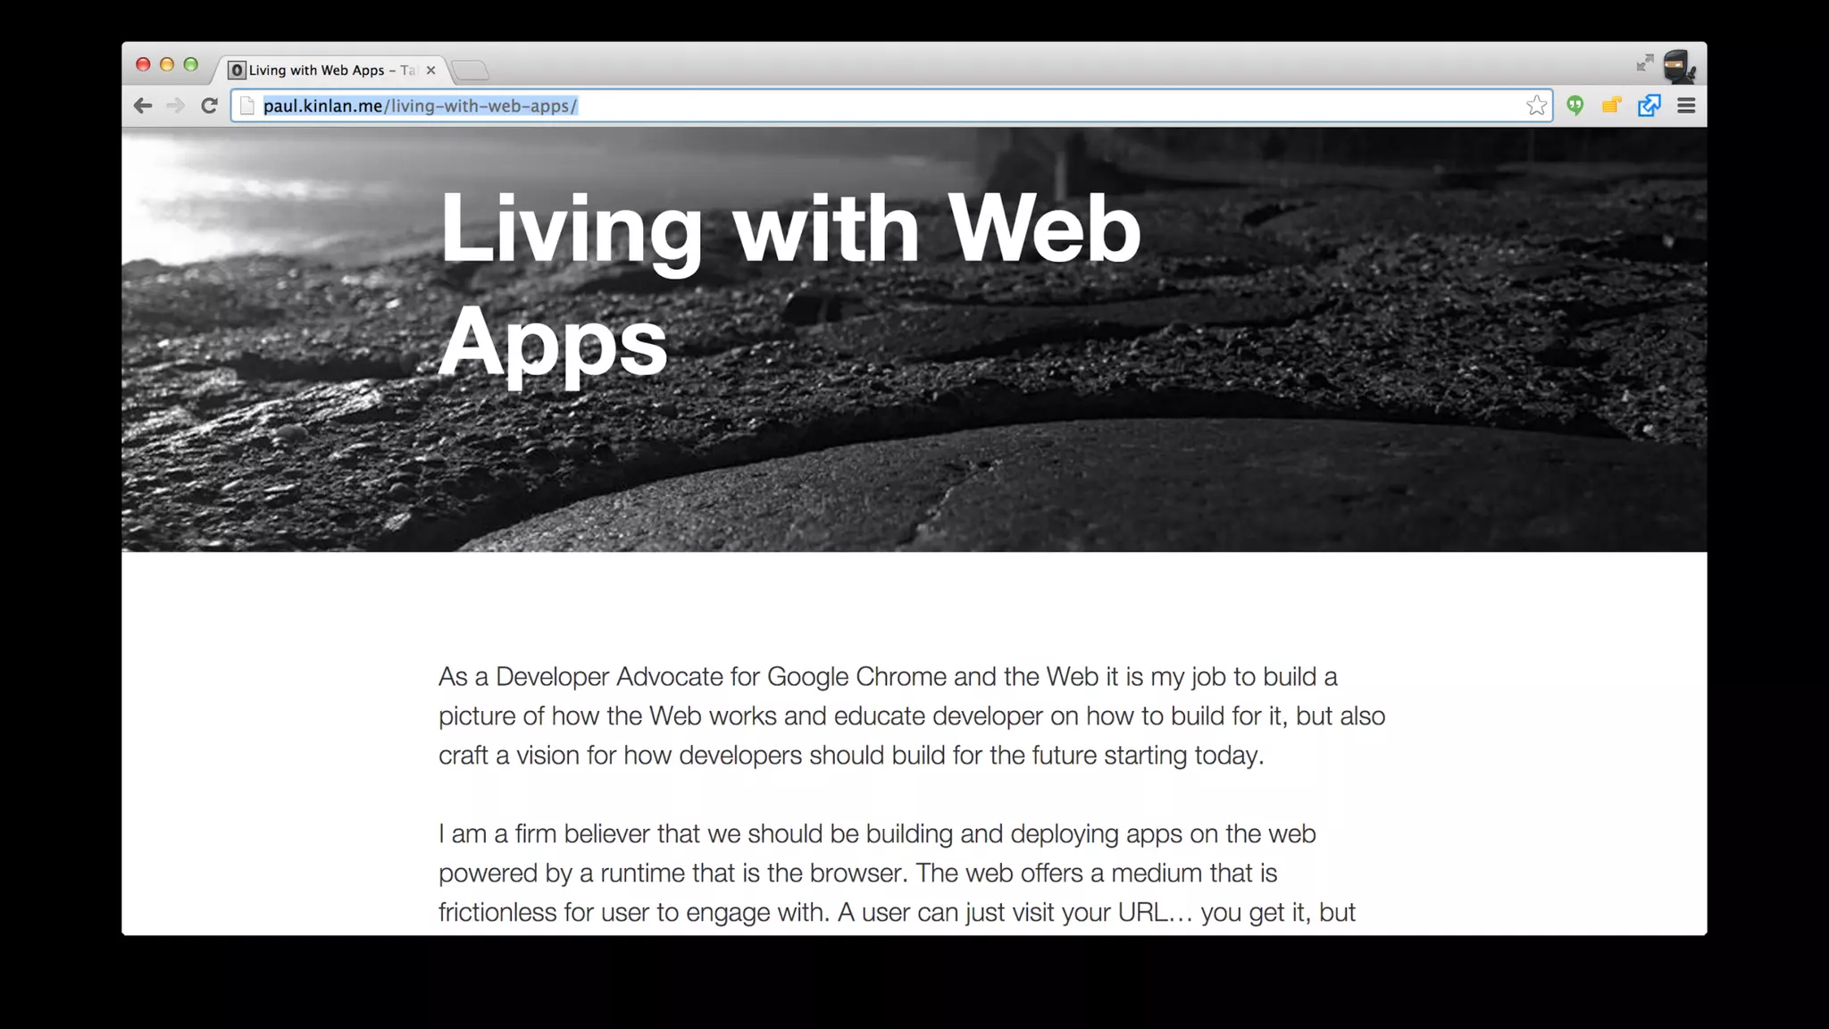Open the green Hangouts extension
This screenshot has height=1029, width=1829.
[x=1575, y=106]
